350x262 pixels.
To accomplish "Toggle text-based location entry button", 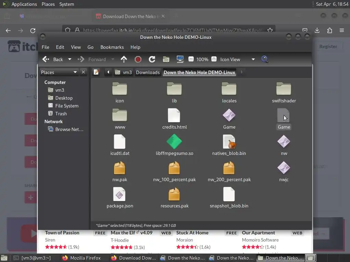I will pos(96,72).
